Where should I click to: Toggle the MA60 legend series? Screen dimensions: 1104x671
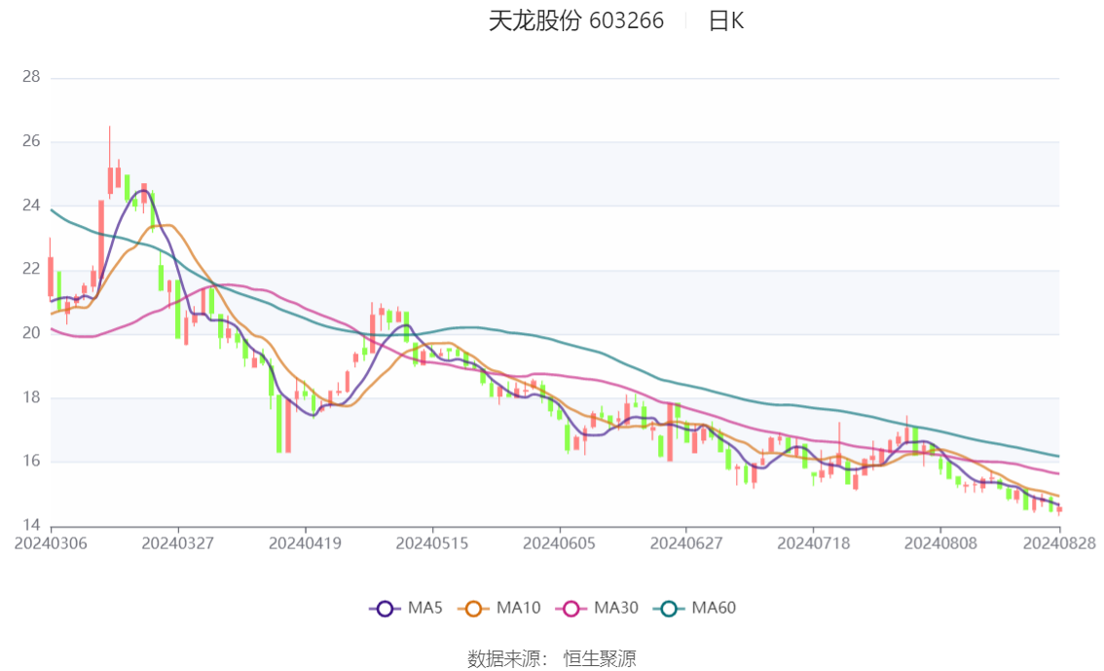click(x=695, y=609)
